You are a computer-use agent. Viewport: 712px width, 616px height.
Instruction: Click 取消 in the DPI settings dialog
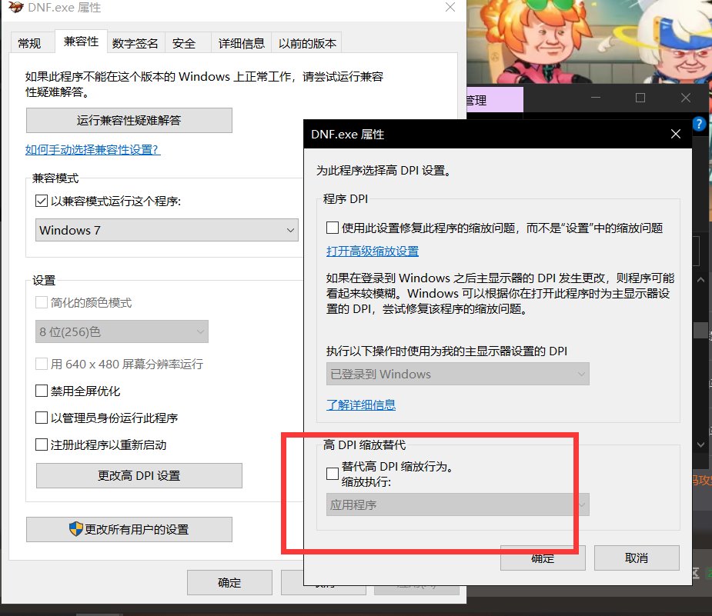pos(637,558)
